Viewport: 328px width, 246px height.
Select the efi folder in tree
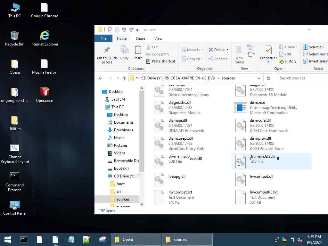(x=115, y=192)
